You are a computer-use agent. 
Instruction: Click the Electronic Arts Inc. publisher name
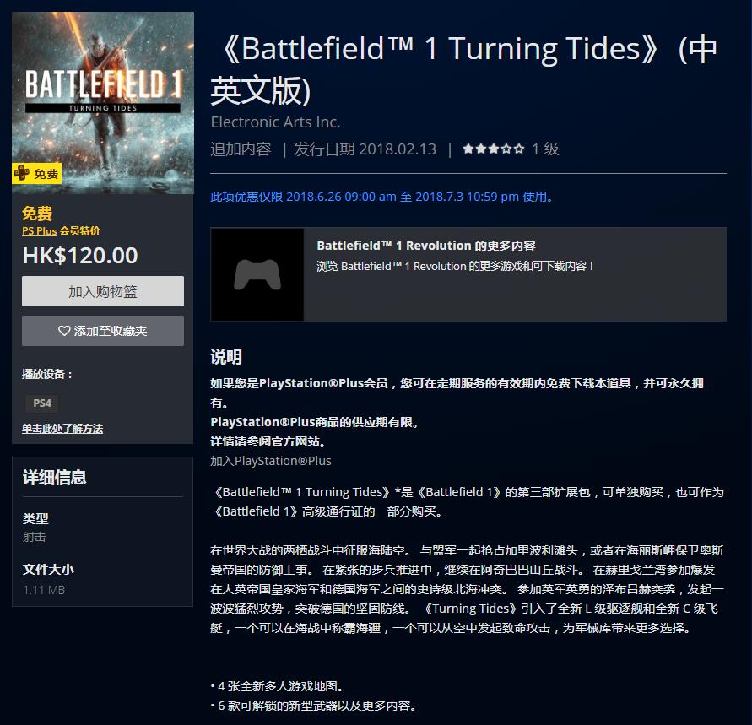pos(275,122)
